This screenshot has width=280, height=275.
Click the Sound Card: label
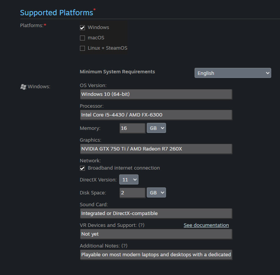click(x=94, y=205)
